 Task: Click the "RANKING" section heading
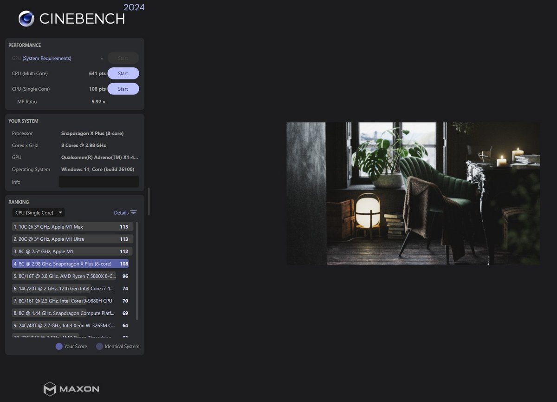[x=19, y=202]
